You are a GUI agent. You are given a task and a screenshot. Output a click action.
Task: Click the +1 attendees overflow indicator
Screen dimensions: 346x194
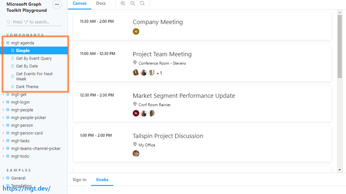[x=159, y=73]
